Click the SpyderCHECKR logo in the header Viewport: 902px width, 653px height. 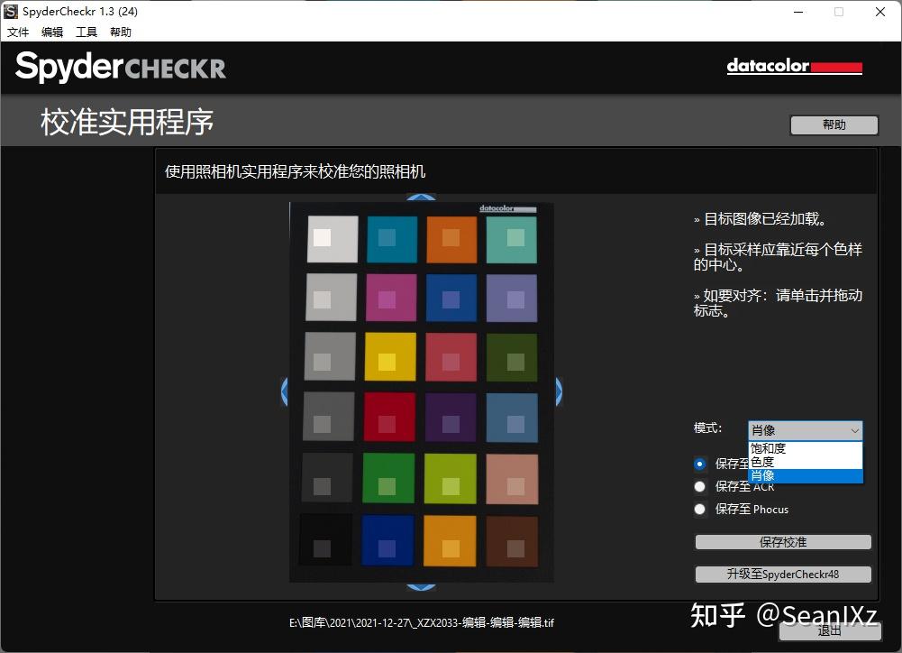pos(120,67)
